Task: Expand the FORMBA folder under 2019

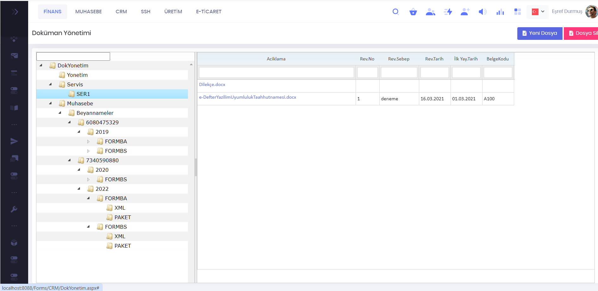Action: click(x=88, y=142)
